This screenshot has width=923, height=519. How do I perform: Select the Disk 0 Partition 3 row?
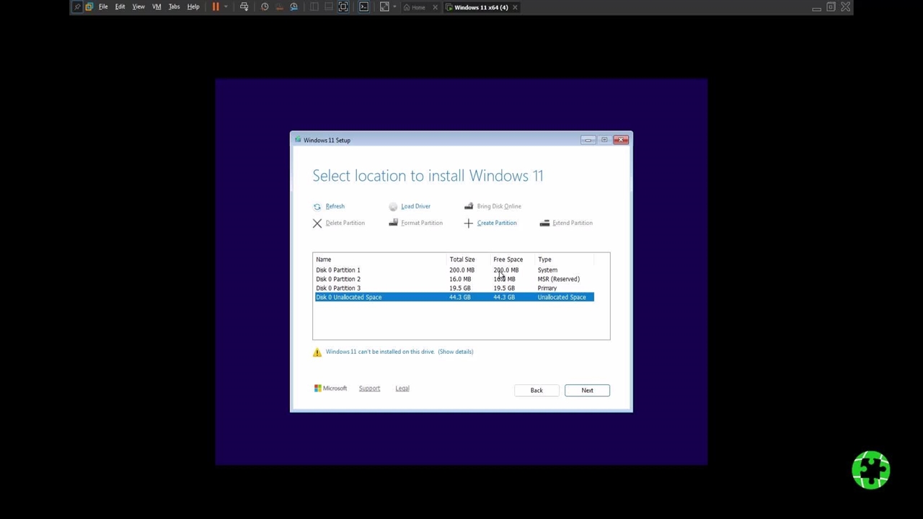pyautogui.click(x=454, y=288)
